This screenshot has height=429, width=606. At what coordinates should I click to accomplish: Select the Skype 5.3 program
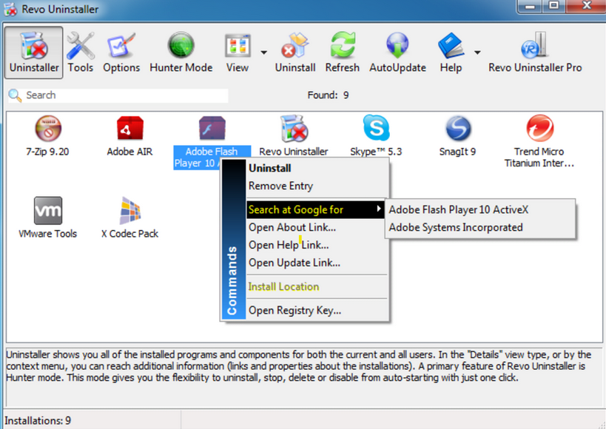pyautogui.click(x=376, y=136)
